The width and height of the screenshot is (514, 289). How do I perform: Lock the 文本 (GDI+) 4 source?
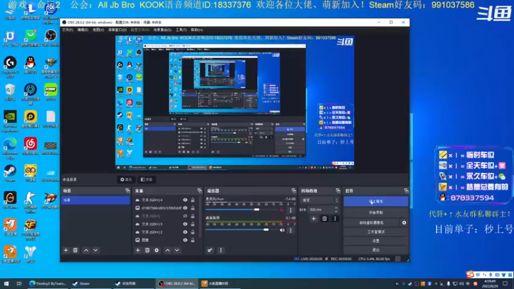click(x=193, y=200)
